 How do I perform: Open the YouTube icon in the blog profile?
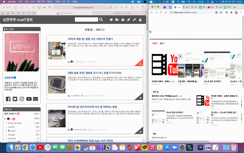coord(29,99)
